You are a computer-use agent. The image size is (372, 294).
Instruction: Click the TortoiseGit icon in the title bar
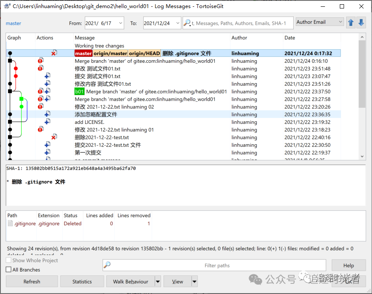[x=7, y=6]
